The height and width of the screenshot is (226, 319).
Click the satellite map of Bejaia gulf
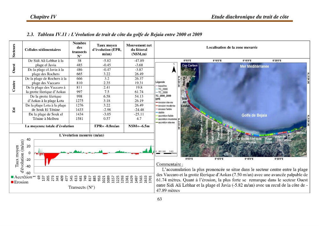click(x=244, y=110)
